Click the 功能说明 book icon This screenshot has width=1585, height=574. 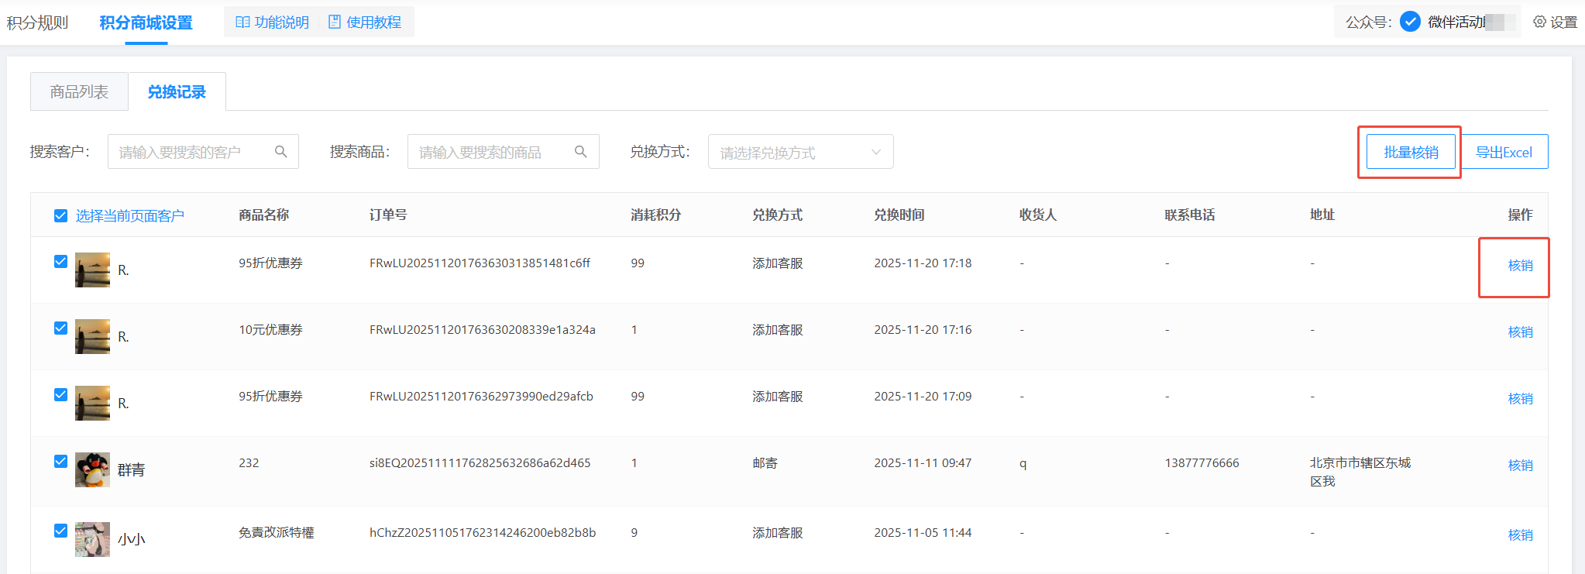coord(242,22)
